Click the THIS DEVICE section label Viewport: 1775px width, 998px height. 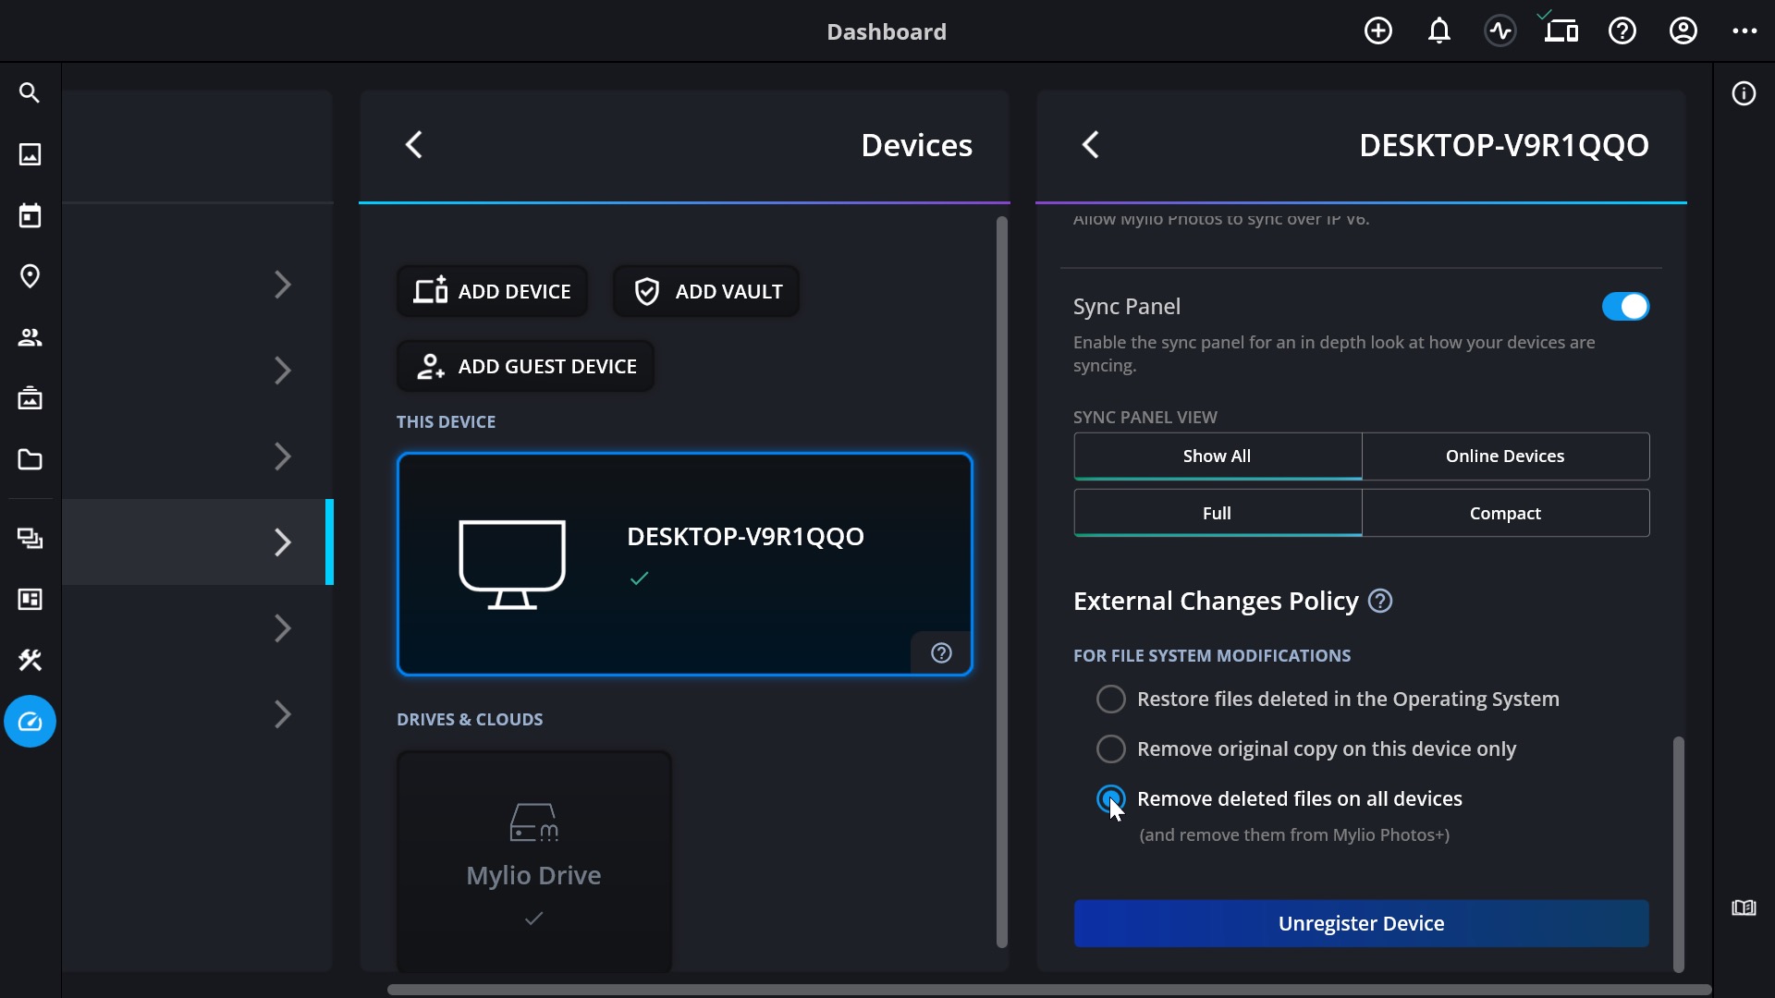(446, 422)
